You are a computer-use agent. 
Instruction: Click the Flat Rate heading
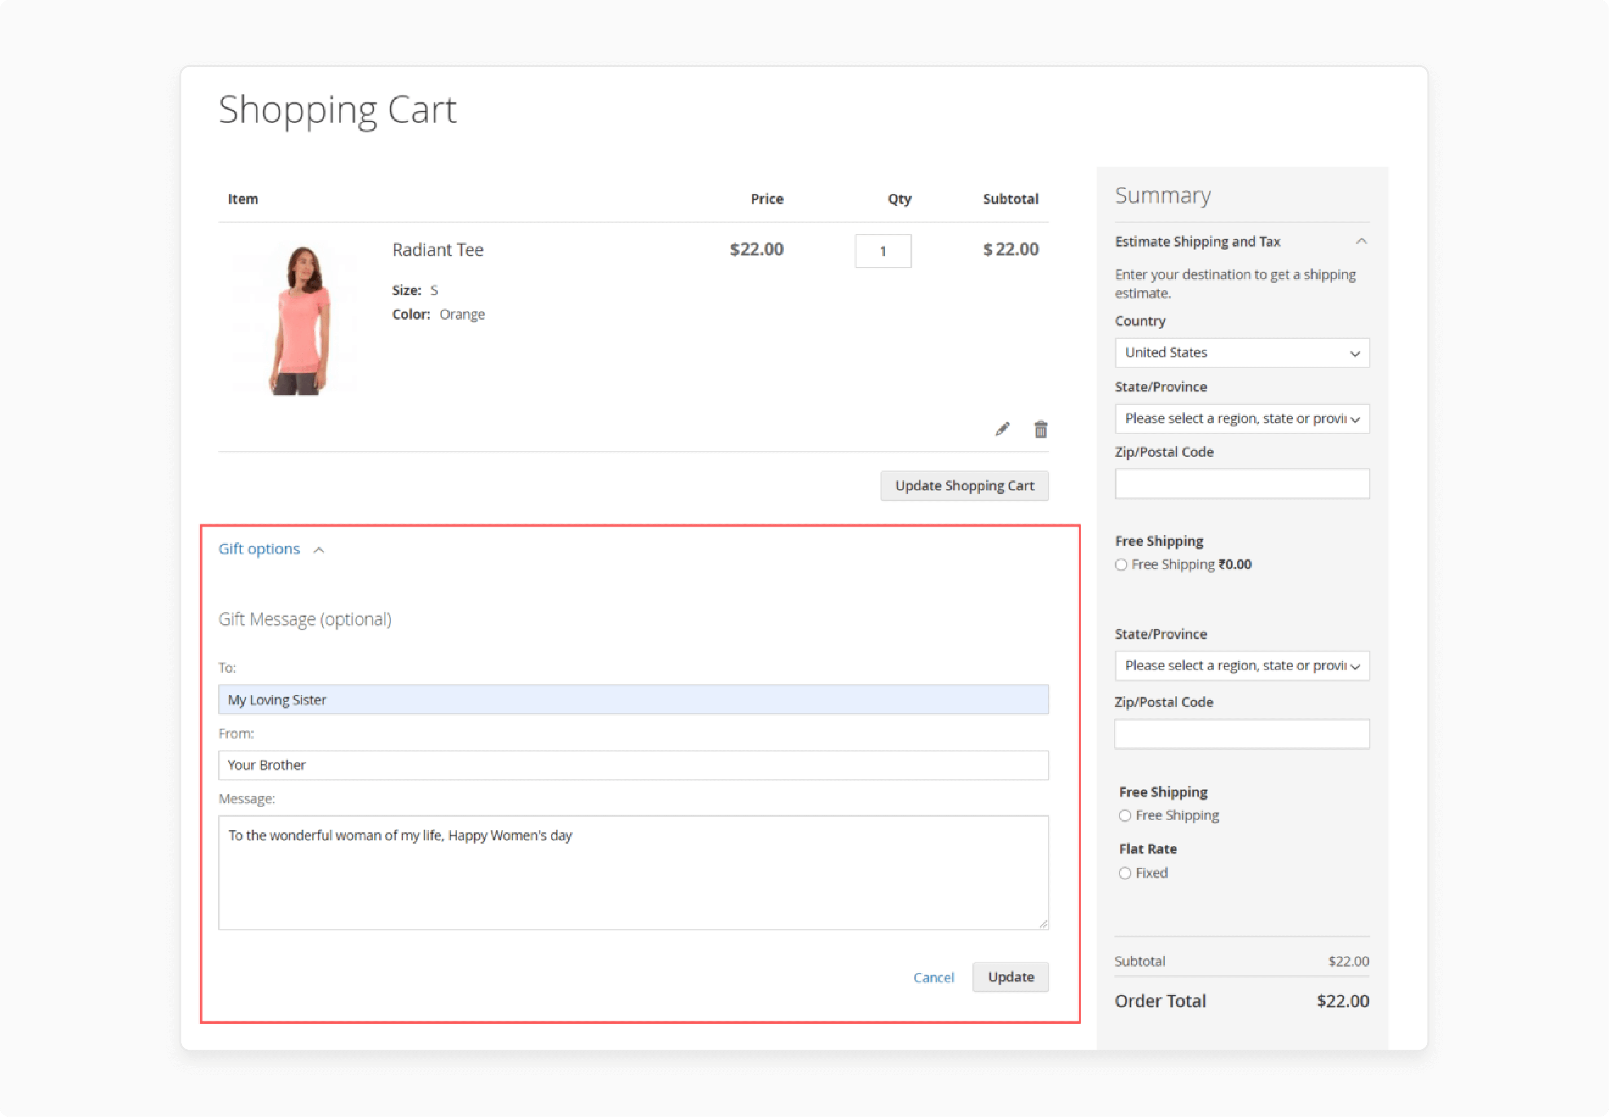(x=1148, y=849)
